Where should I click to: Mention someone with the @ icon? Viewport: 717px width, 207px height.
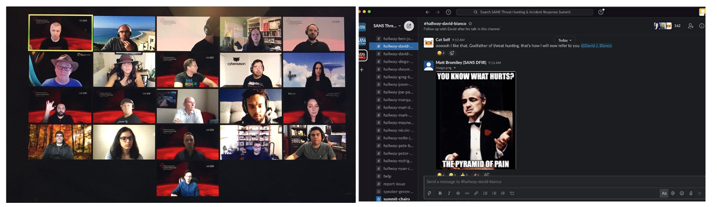tap(673, 193)
